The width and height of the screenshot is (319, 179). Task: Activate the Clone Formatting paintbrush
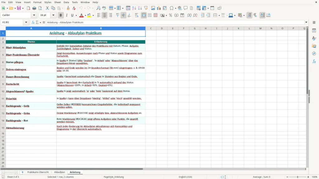coord(68,8)
